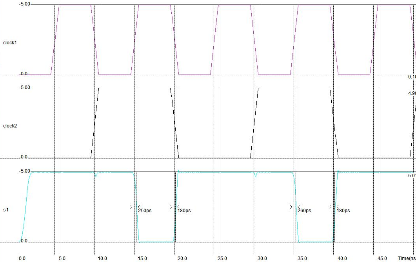Click the 25.0 time axis label
Viewport: 416px width, 262px height.
[222, 258]
